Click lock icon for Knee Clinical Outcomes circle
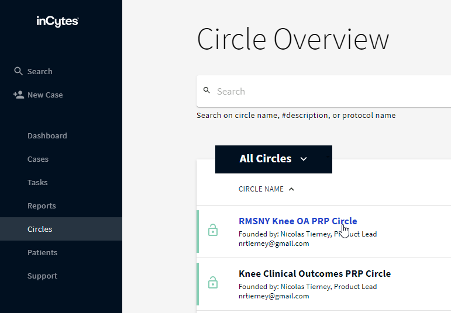451x313 pixels. coord(213,283)
